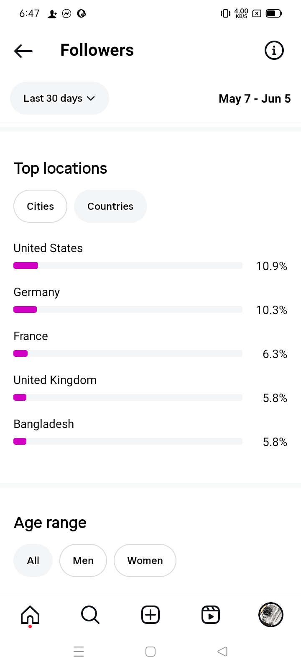This screenshot has height=670, width=301.
Task: Filter age range by Men
Action: (83, 561)
